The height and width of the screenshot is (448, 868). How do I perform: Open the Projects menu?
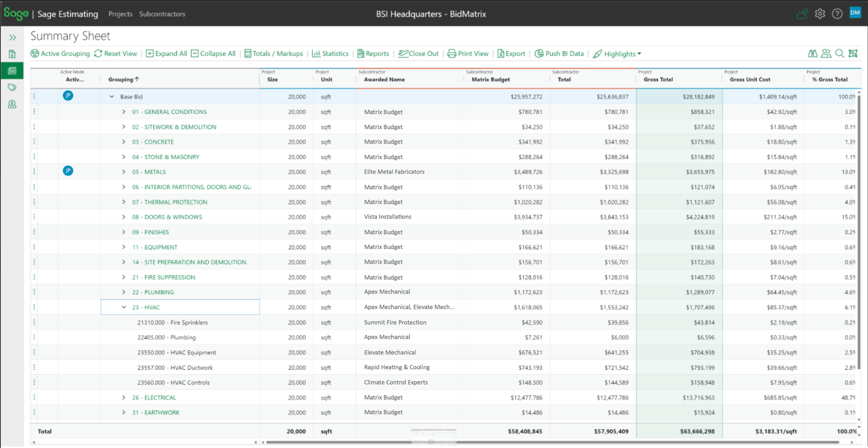pos(120,14)
